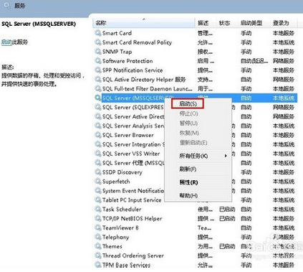Click the Smart Card service gear icon
Image resolution: width=303 pixels, height=272 pixels.
click(x=98, y=33)
